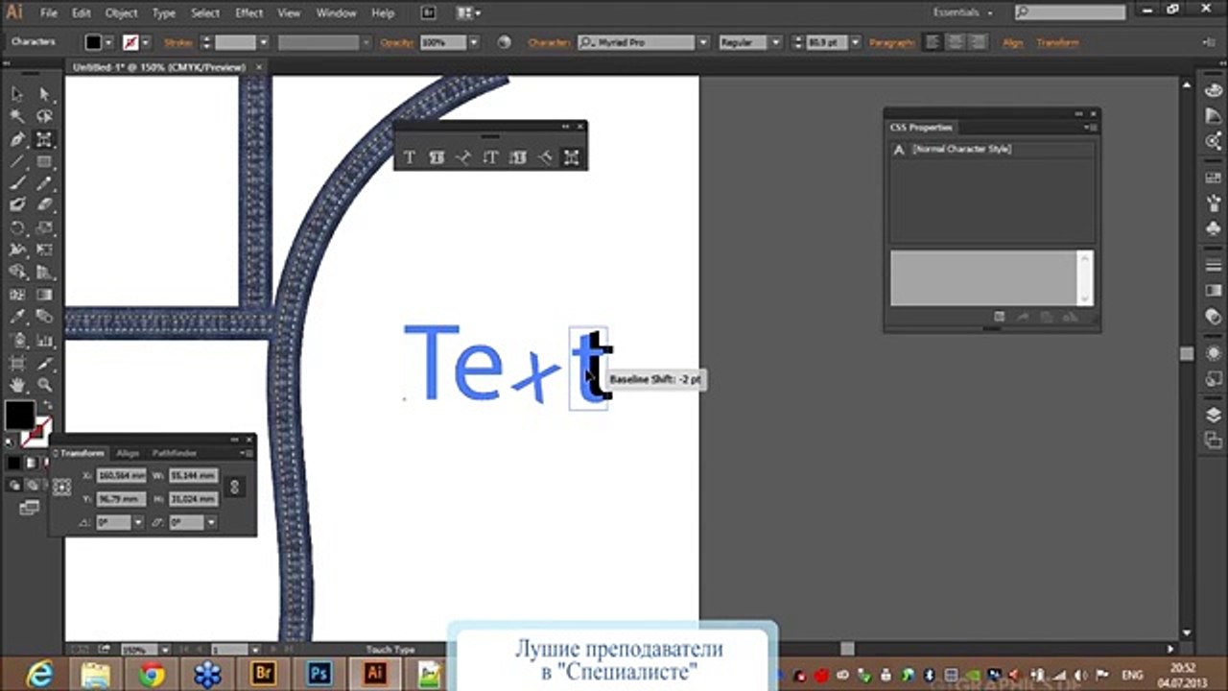Open the fill color dropdown
The width and height of the screenshot is (1228, 691).
click(x=108, y=43)
